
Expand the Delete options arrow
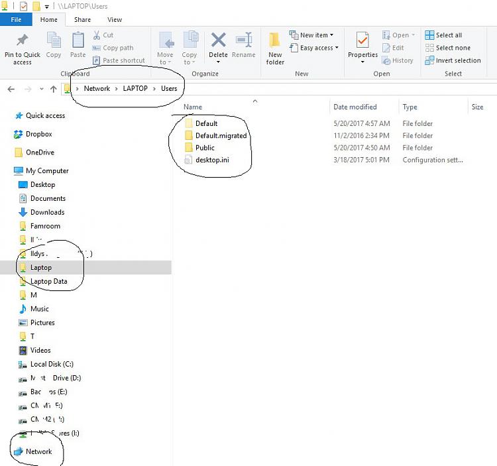(218, 62)
